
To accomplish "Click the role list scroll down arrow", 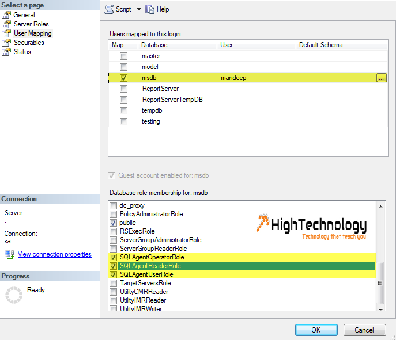I will point(380,310).
